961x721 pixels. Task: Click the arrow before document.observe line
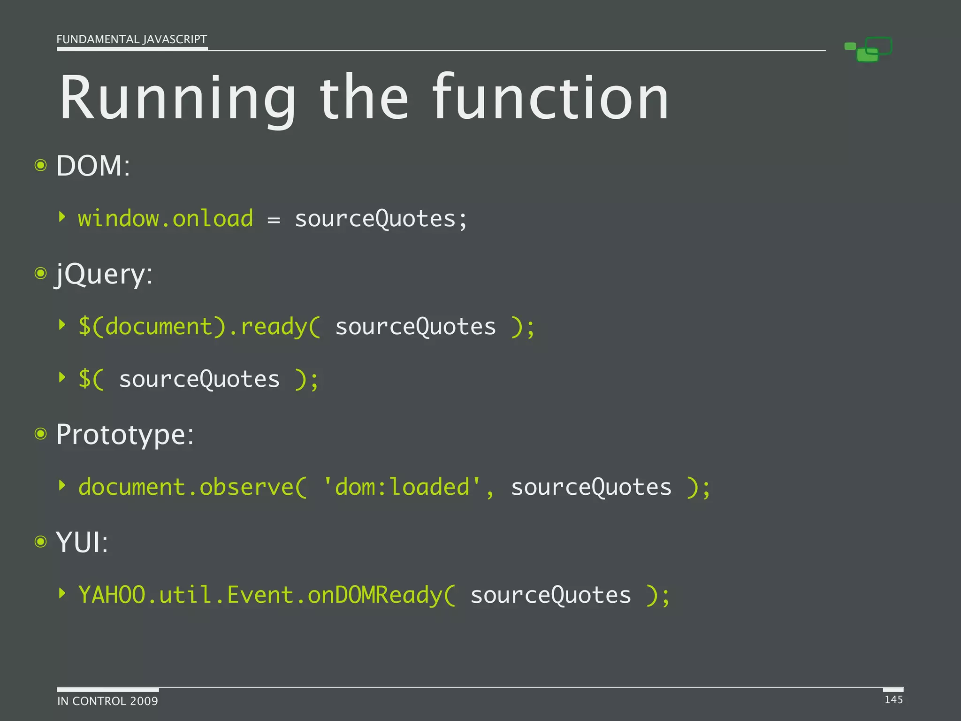(62, 485)
